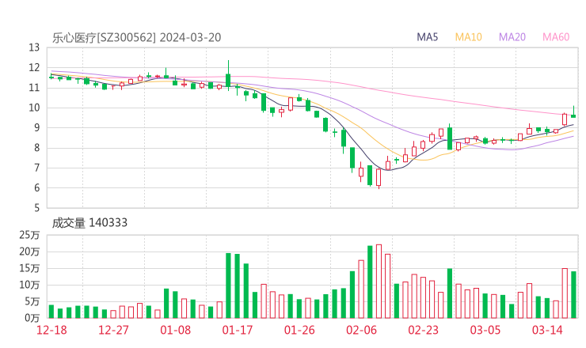Click the lowest red candlestick near price 6
The width and height of the screenshot is (586, 348).
379,179
